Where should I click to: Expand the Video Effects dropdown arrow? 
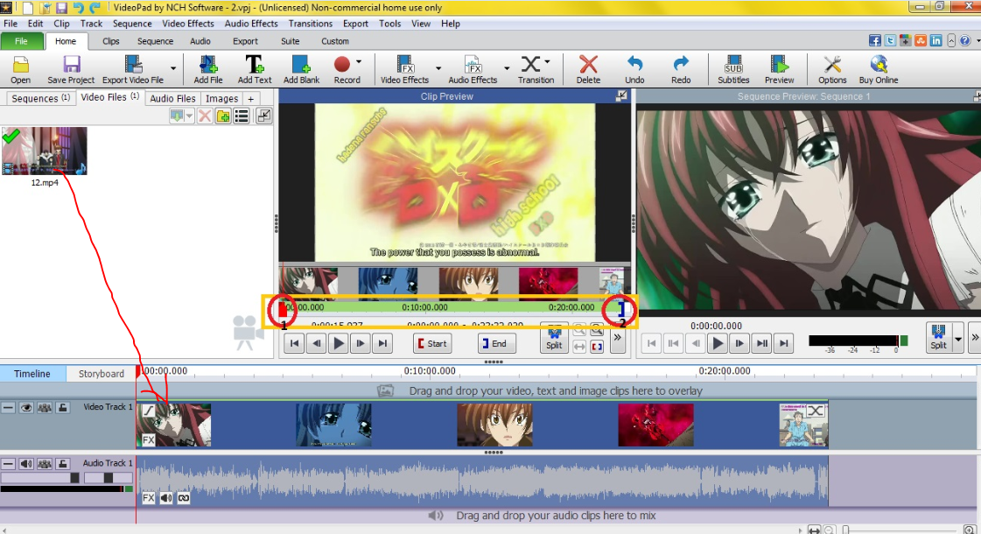438,68
